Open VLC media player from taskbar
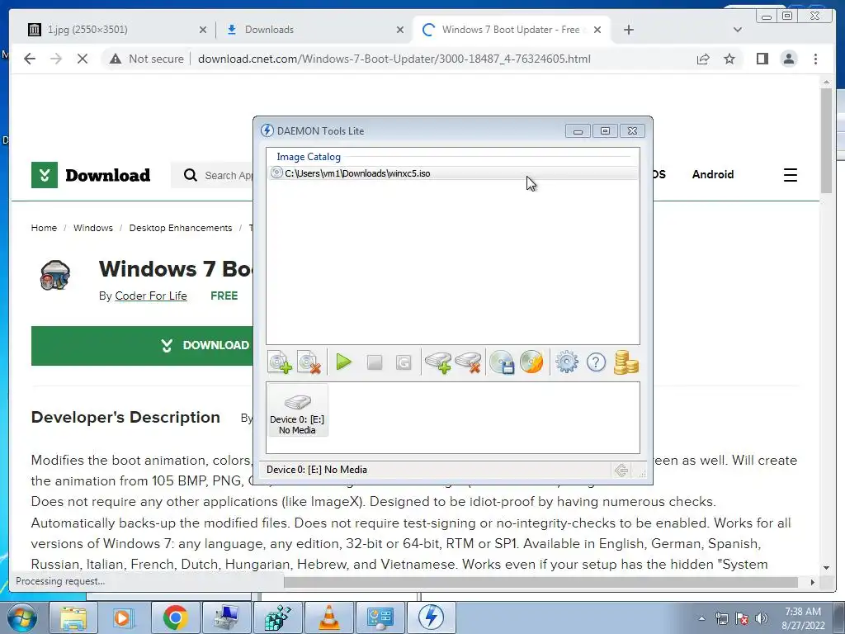Image resolution: width=845 pixels, height=634 pixels. click(x=329, y=617)
